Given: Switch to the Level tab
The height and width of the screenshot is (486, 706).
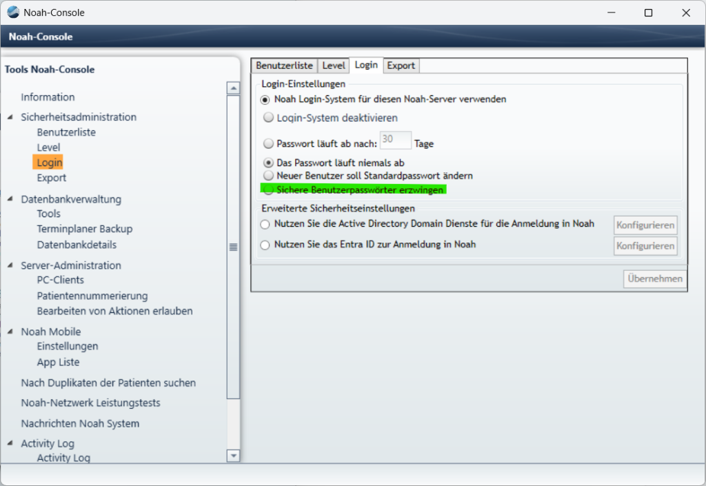Looking at the screenshot, I should [x=334, y=65].
